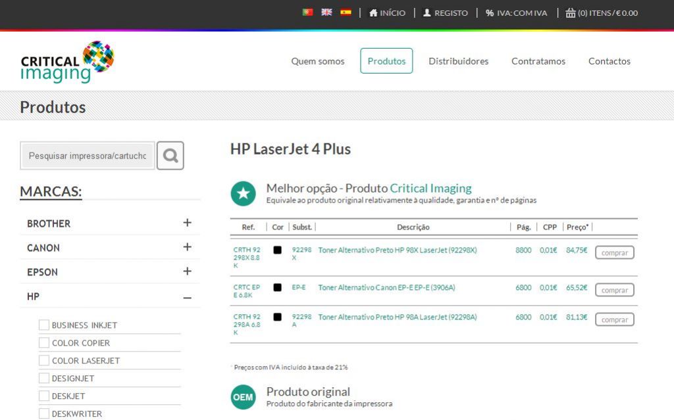674x420 pixels.
Task: Enable the DESKJET checkbox
Action: point(44,396)
